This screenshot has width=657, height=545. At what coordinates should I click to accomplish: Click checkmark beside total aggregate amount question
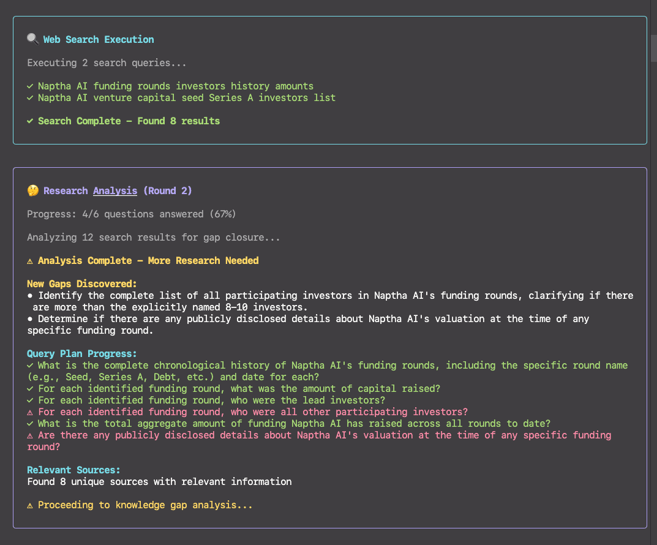30,424
